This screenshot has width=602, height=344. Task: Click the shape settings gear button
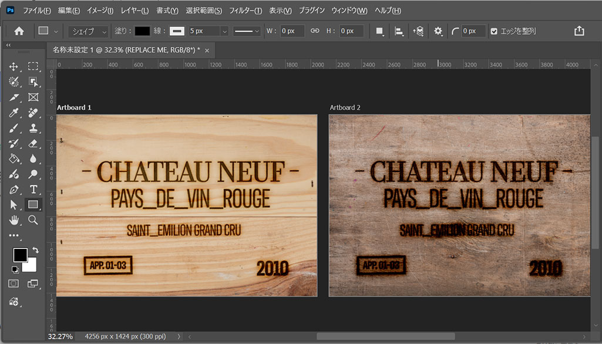coord(438,31)
